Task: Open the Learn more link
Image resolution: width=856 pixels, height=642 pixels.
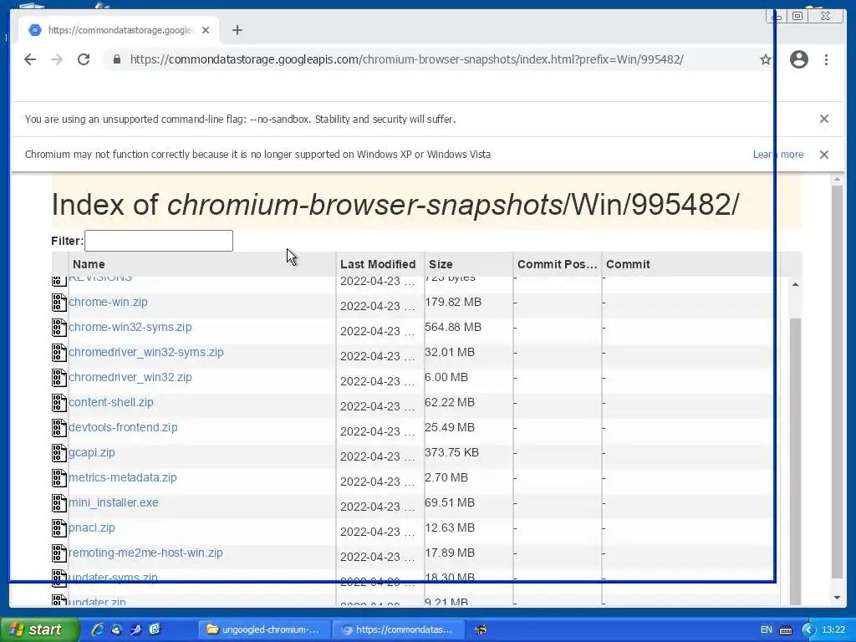Action: point(778,155)
